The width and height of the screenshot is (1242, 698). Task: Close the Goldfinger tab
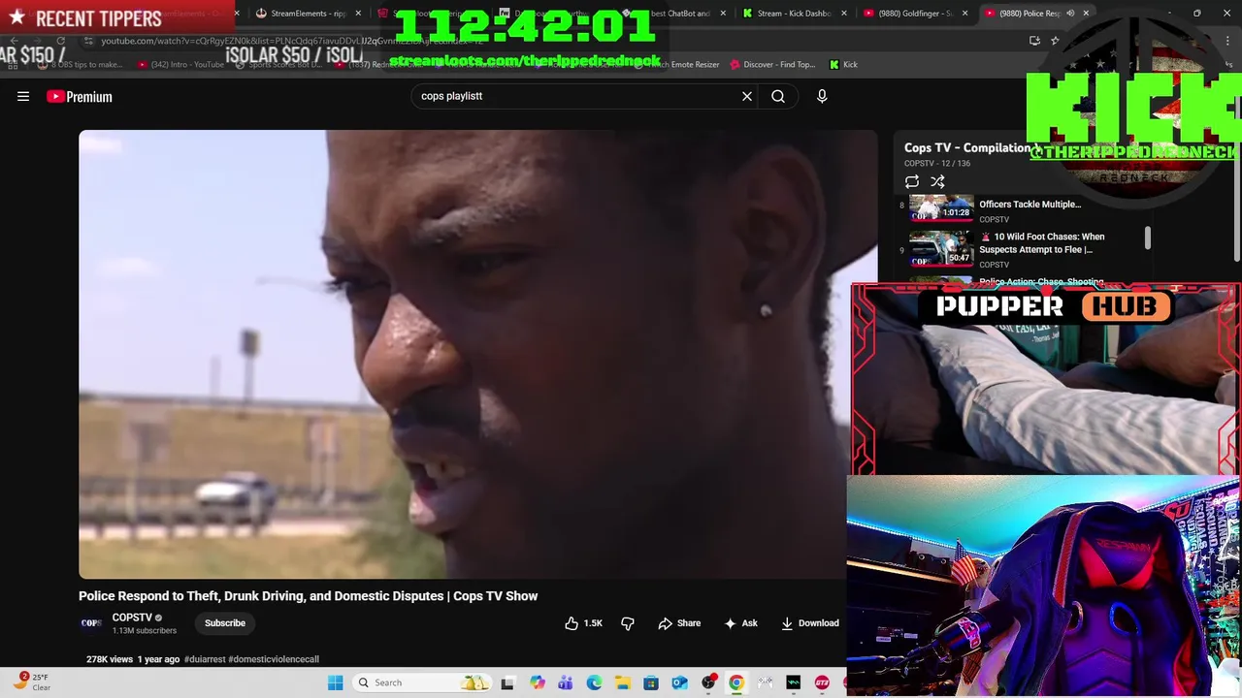[964, 13]
